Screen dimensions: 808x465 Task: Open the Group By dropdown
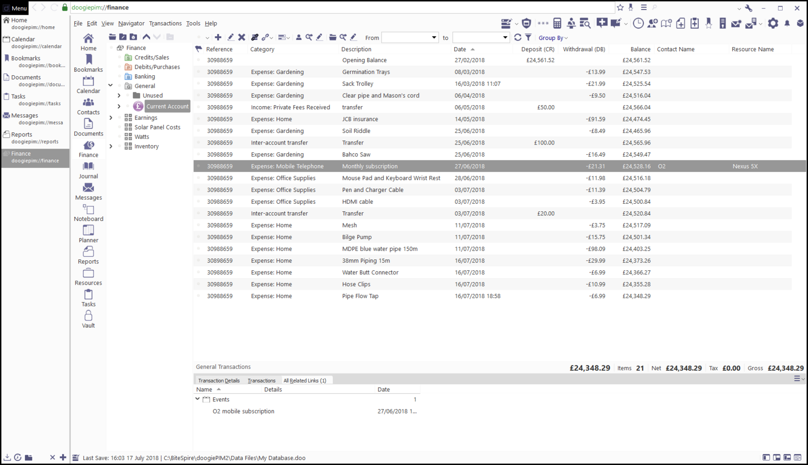click(x=553, y=38)
